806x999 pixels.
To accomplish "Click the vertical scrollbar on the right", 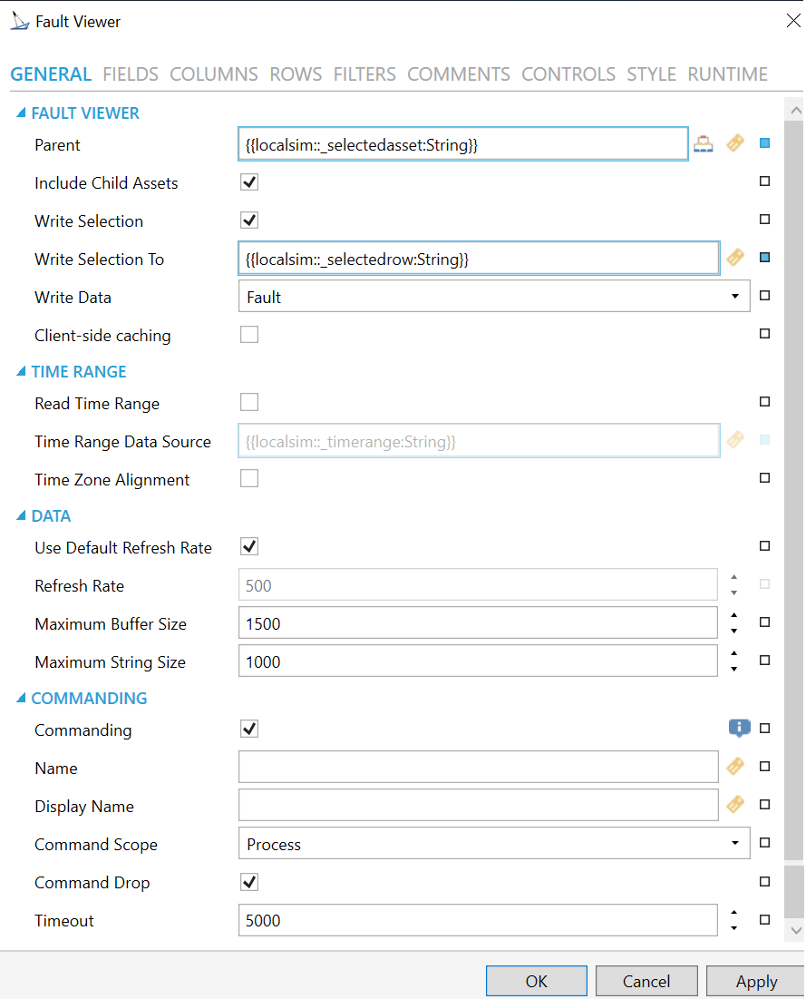I will (793, 454).
